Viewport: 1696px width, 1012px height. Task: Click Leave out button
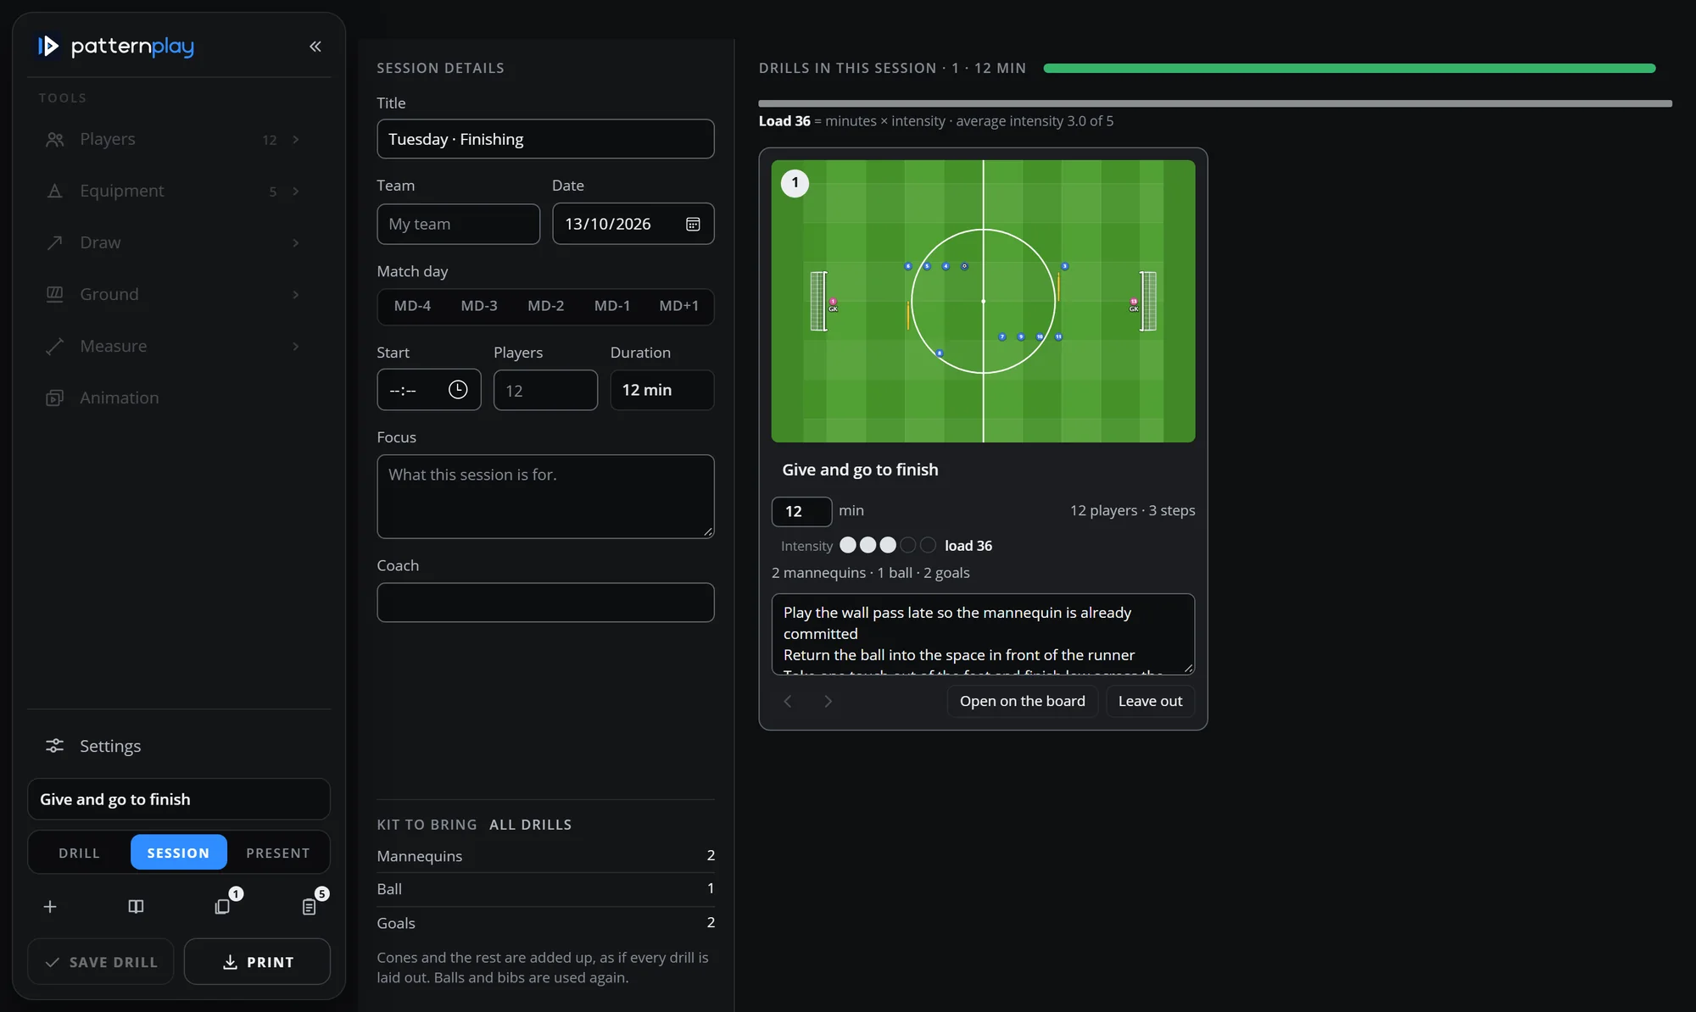pos(1150,701)
